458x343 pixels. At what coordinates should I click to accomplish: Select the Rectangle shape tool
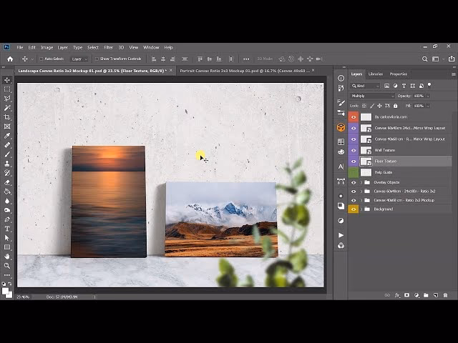[x=7, y=247]
